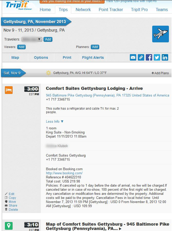Collapse details with Less Info

coord(55,121)
